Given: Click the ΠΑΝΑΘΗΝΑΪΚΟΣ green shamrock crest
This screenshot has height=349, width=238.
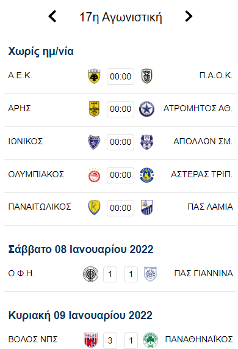Looking at the screenshot, I should [x=150, y=340].
